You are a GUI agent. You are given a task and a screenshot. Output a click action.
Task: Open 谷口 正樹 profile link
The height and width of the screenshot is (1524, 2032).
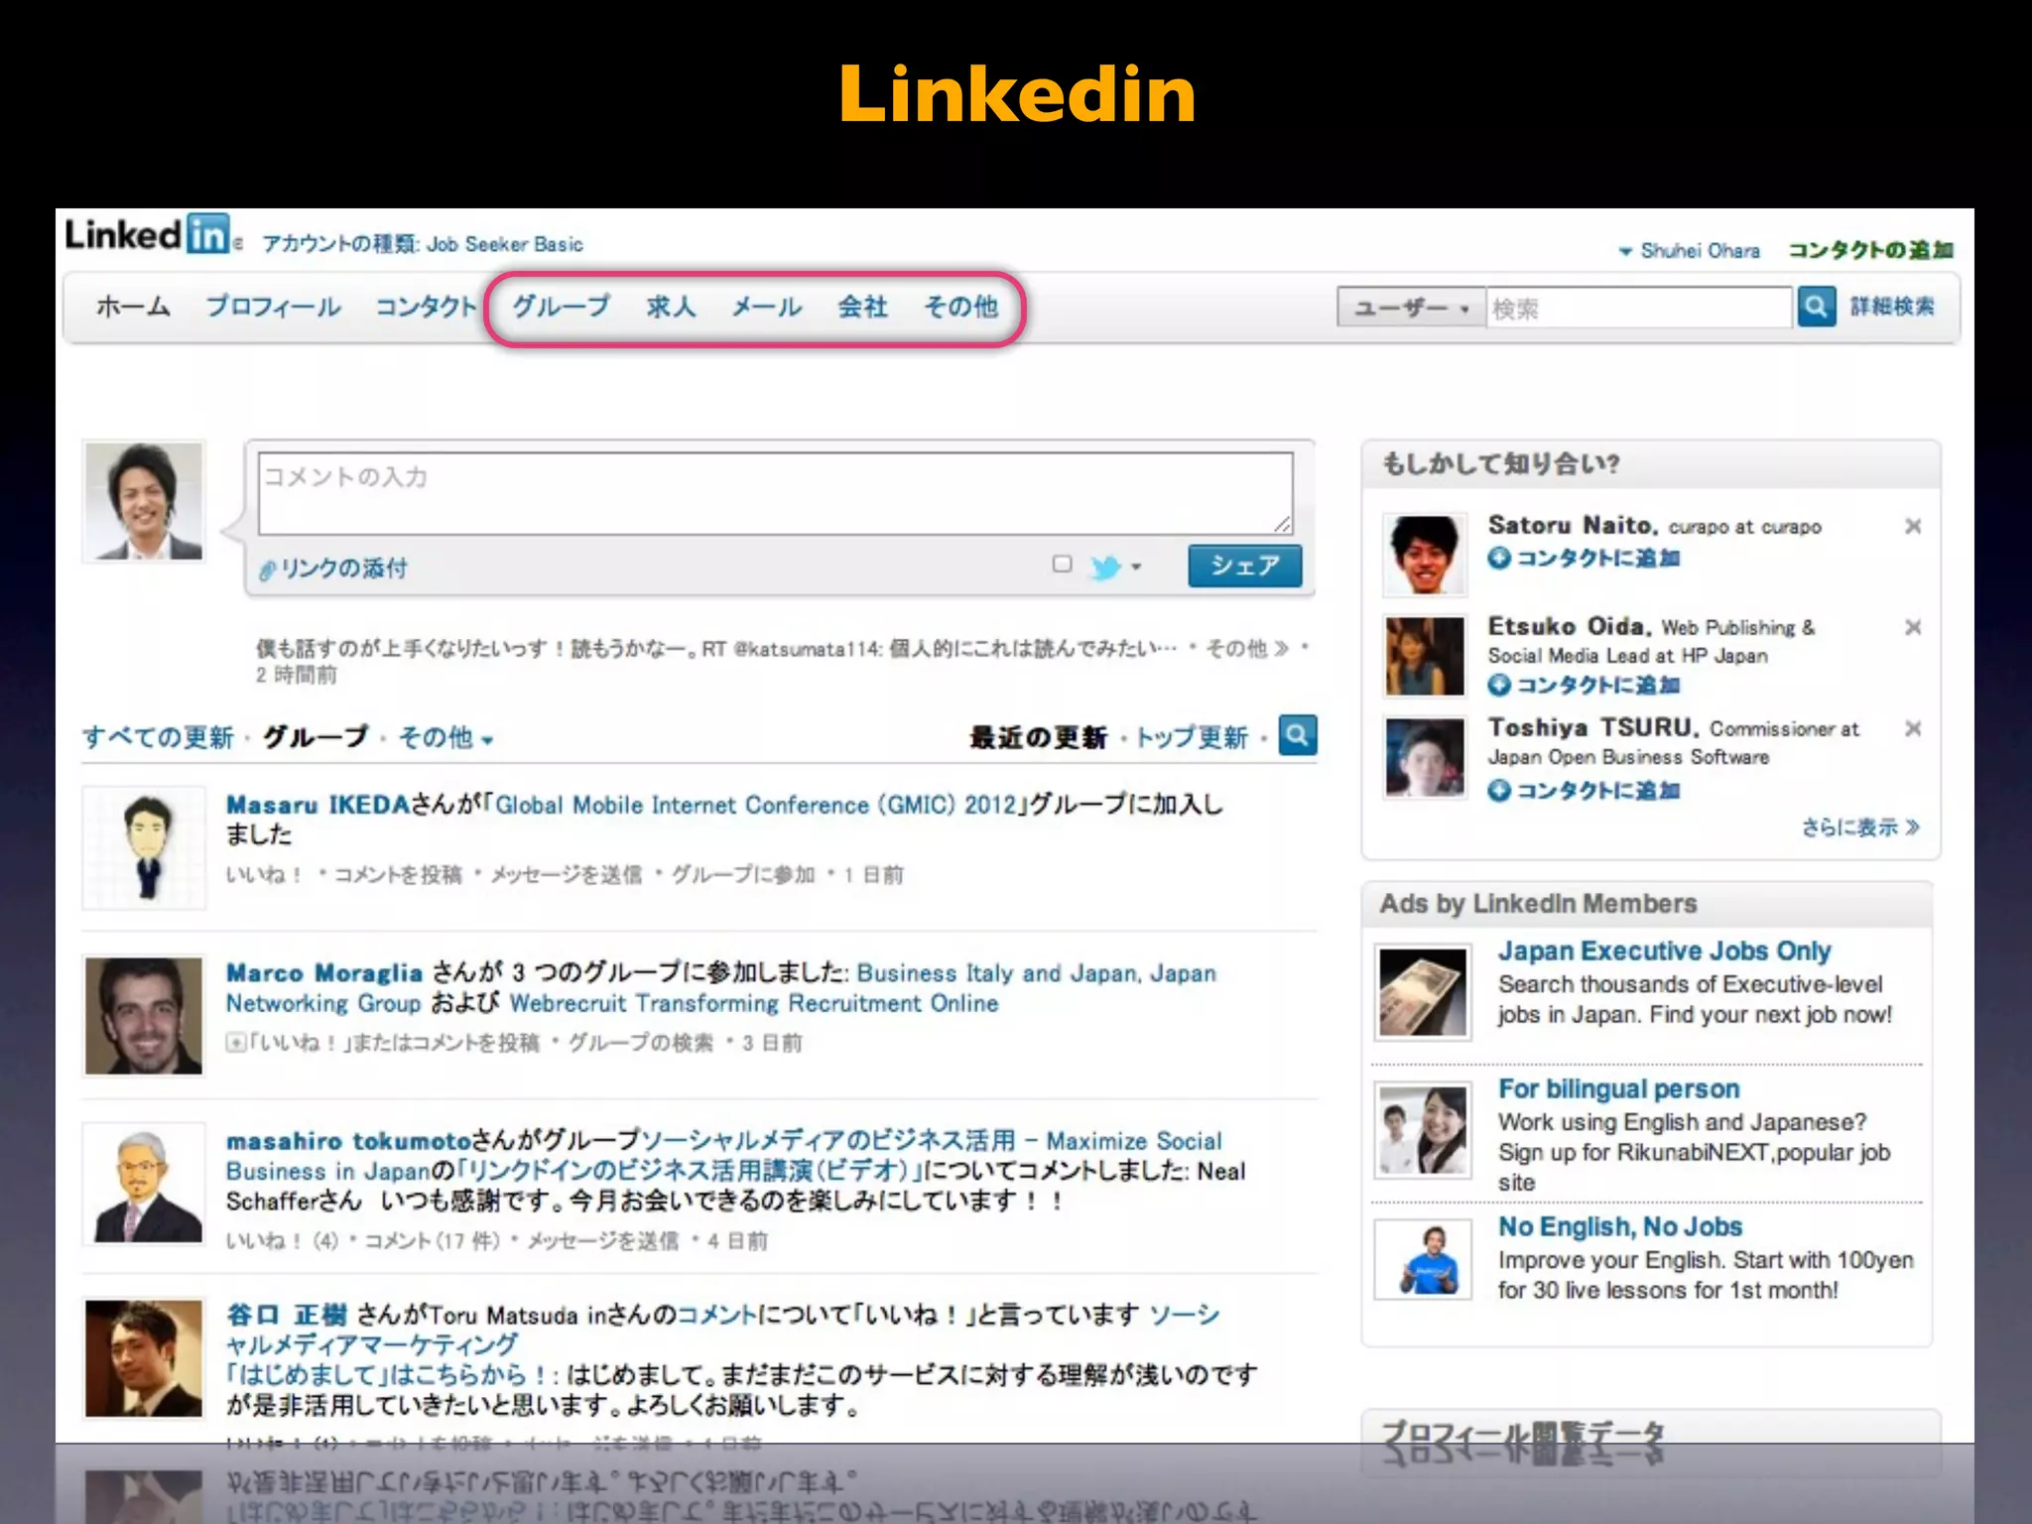[x=287, y=1315]
